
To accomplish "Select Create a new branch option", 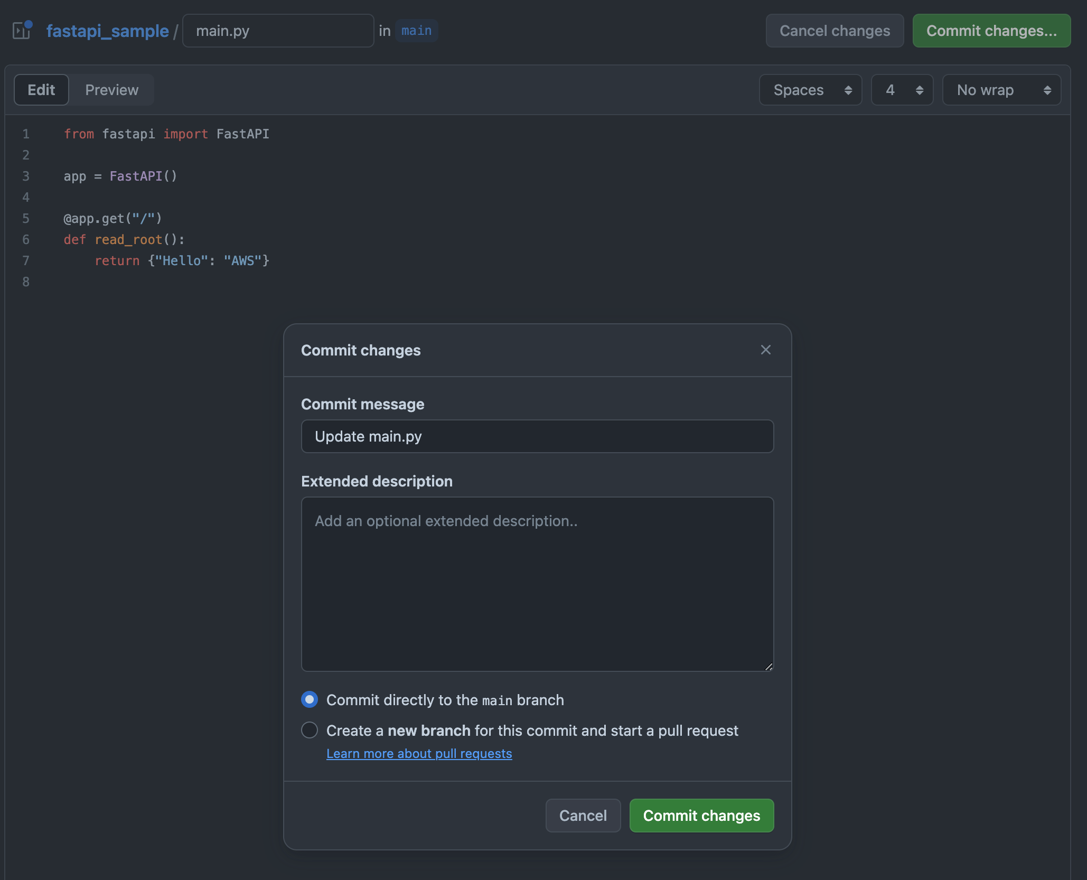I will tap(310, 730).
